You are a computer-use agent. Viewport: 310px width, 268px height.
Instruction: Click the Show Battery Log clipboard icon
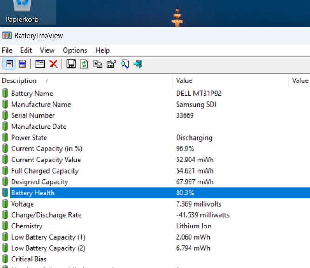(x=22, y=64)
